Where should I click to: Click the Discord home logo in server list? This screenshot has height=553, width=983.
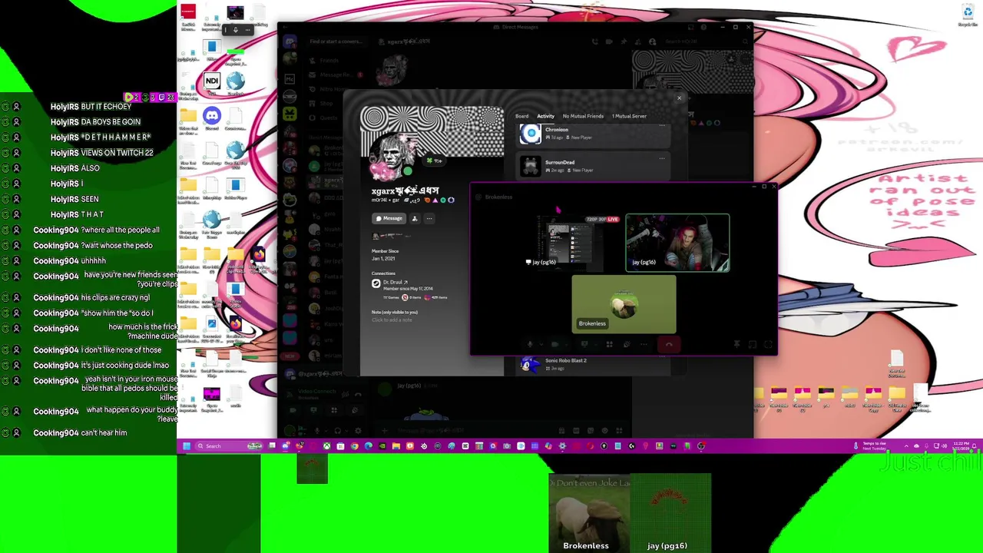(290, 41)
